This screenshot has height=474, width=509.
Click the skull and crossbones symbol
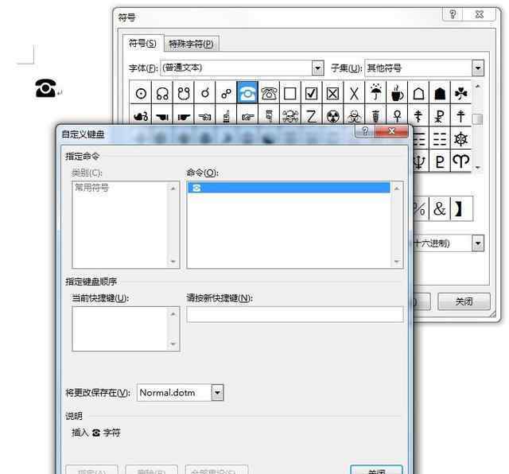(290, 117)
